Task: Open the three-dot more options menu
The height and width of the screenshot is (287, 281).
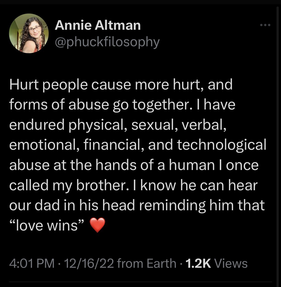Action: pyautogui.click(x=265, y=25)
